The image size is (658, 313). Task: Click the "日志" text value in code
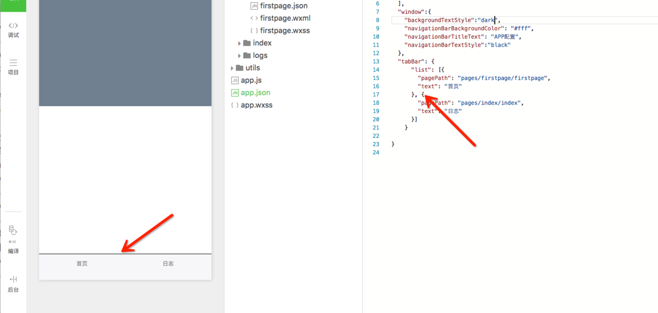[x=453, y=111]
